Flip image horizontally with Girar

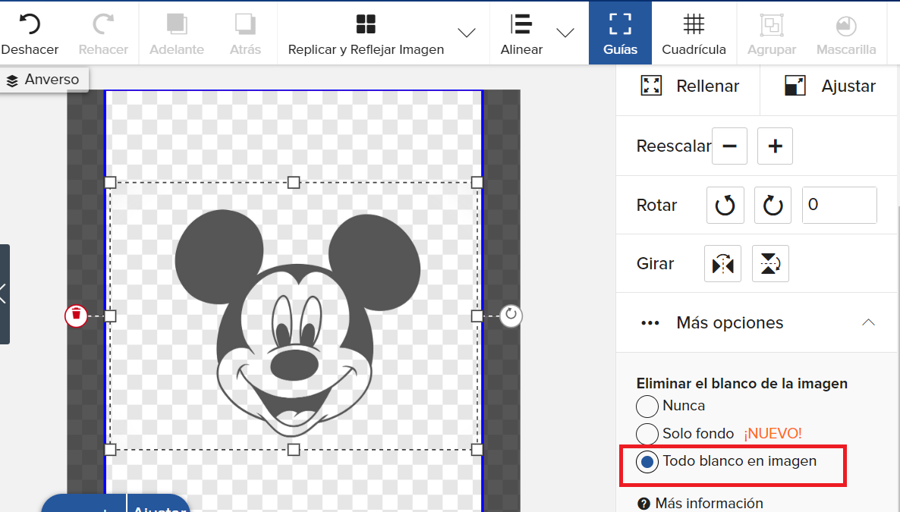(722, 263)
